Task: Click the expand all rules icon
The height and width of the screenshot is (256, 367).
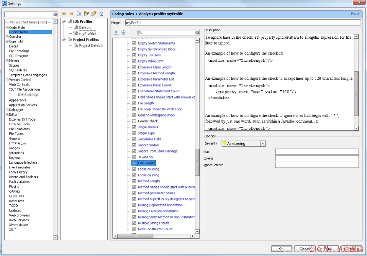Action: [116, 33]
